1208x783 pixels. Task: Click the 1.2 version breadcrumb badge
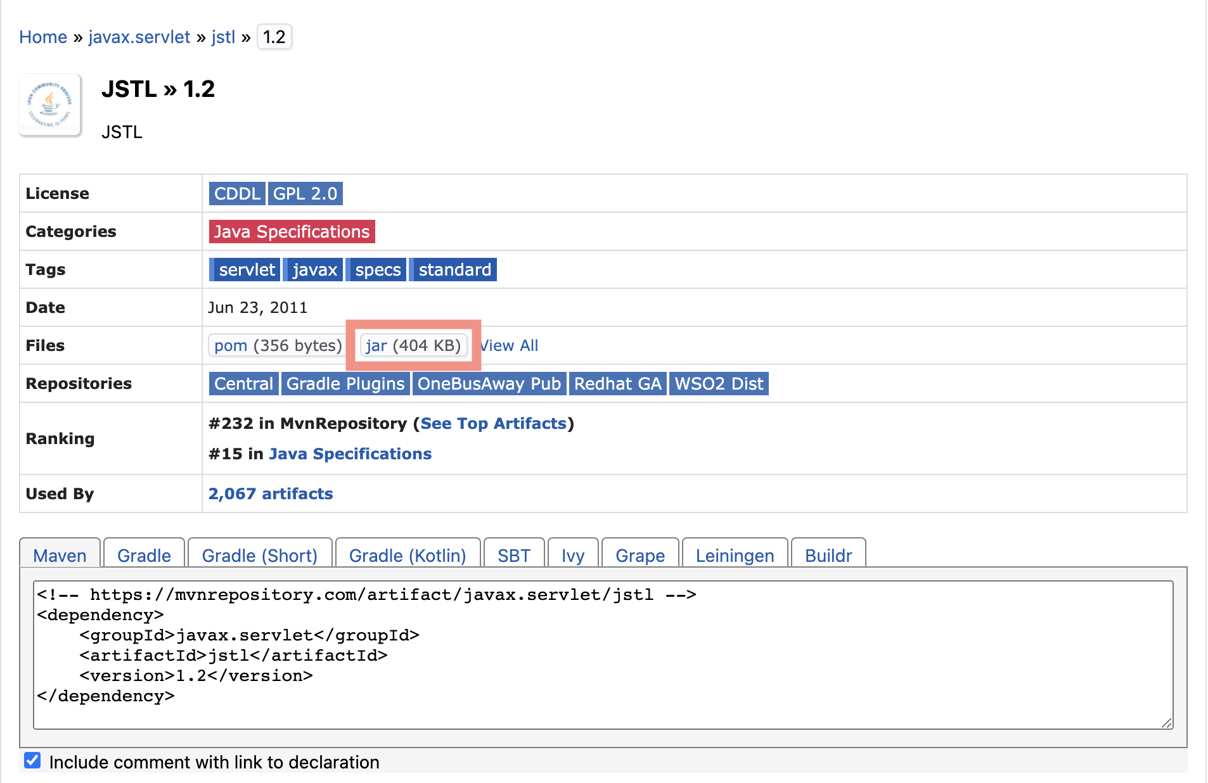[x=274, y=37]
